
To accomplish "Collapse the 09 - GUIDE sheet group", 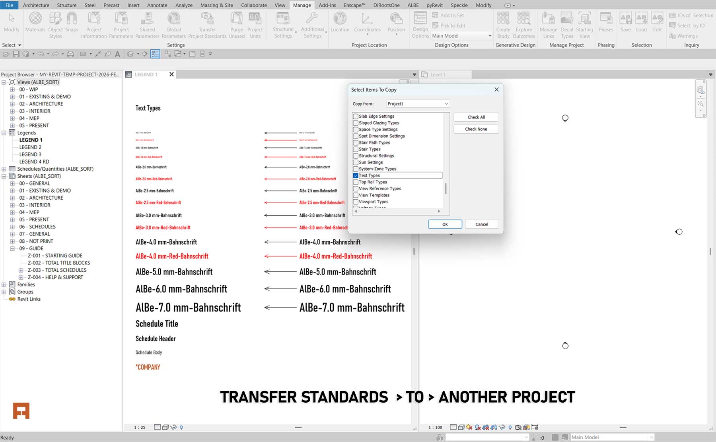I will point(13,248).
